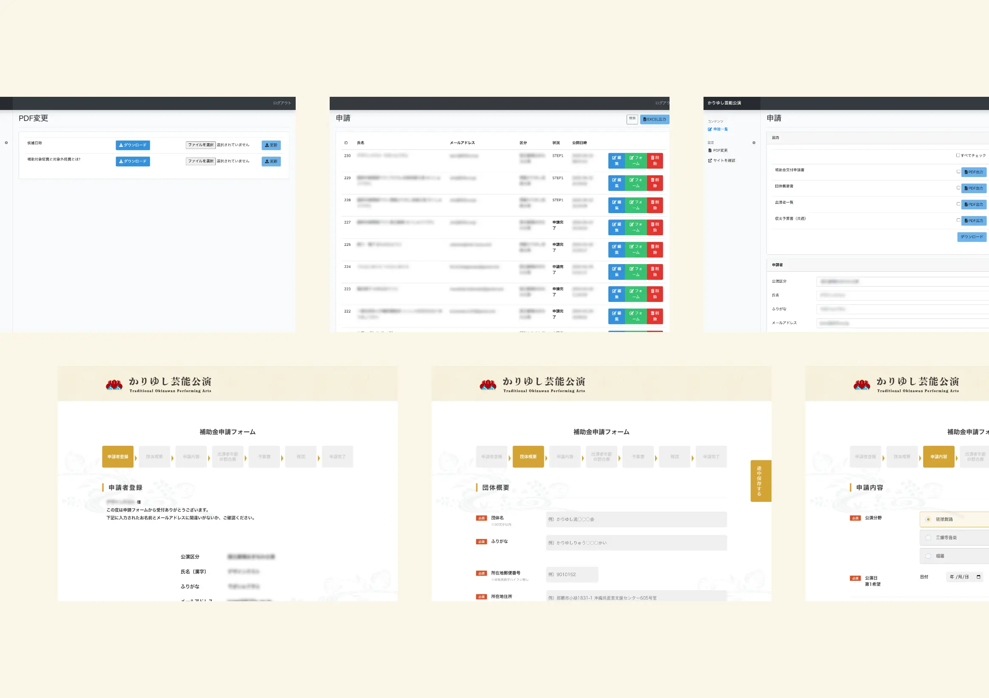Click edit button for row 230
Image resolution: width=989 pixels, height=698 pixels.
pos(616,160)
